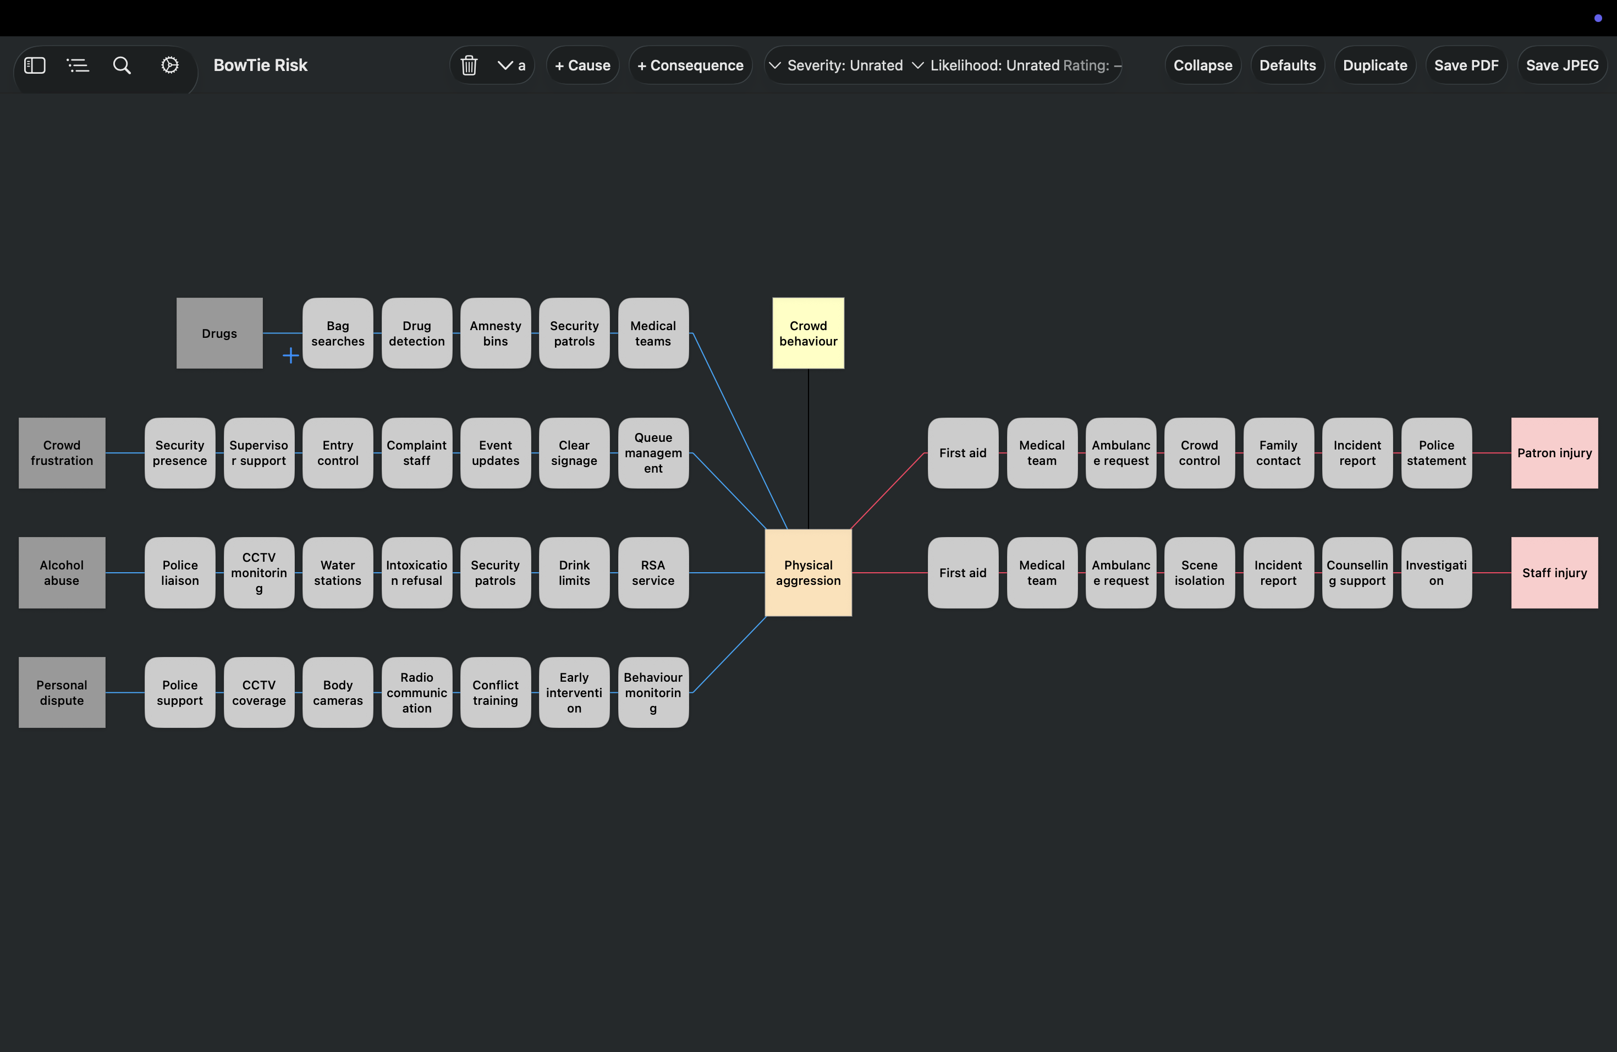Click Medical team in Staff injury row

tap(1042, 572)
